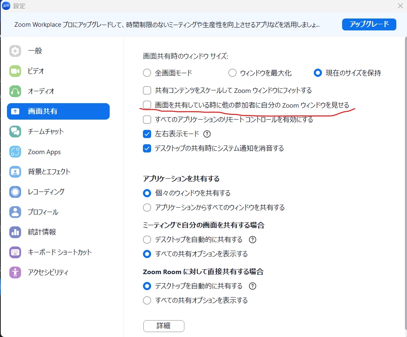The height and width of the screenshot is (337, 407).
Task: Click the Zoom Room に対して直接共有する場合 heading
Action: 203,272
